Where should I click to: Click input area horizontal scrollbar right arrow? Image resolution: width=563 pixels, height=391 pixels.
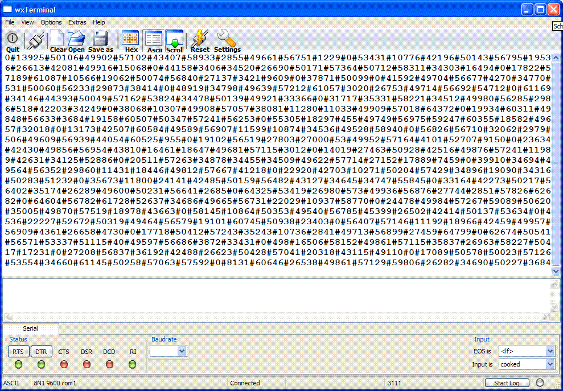click(x=546, y=317)
